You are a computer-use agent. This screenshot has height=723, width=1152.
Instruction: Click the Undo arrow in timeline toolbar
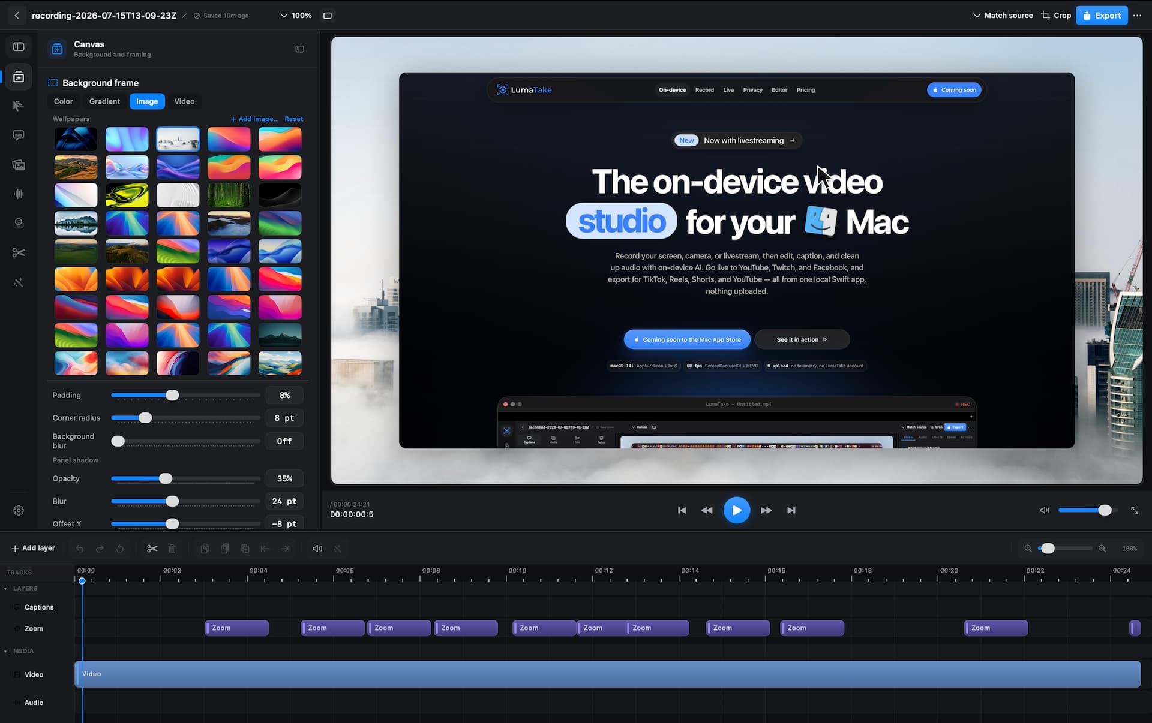(x=80, y=549)
